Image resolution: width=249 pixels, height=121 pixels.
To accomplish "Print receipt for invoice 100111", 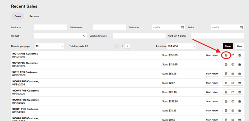I will [226, 74].
